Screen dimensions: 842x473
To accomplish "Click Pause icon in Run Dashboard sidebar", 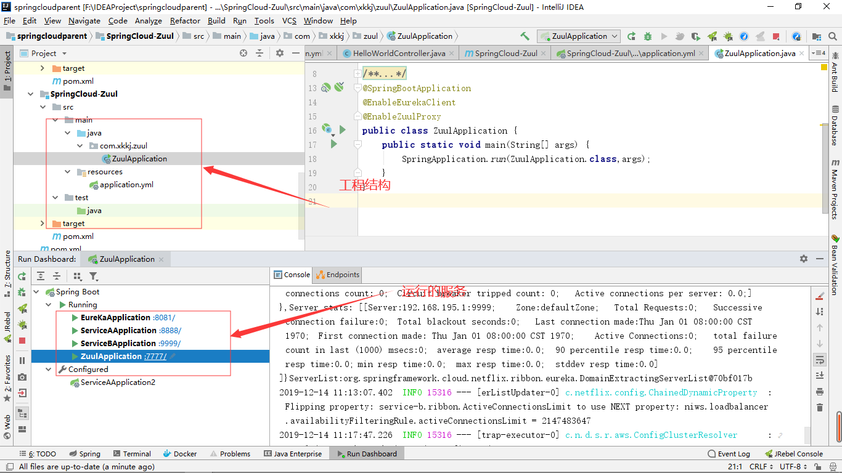I will [22, 361].
